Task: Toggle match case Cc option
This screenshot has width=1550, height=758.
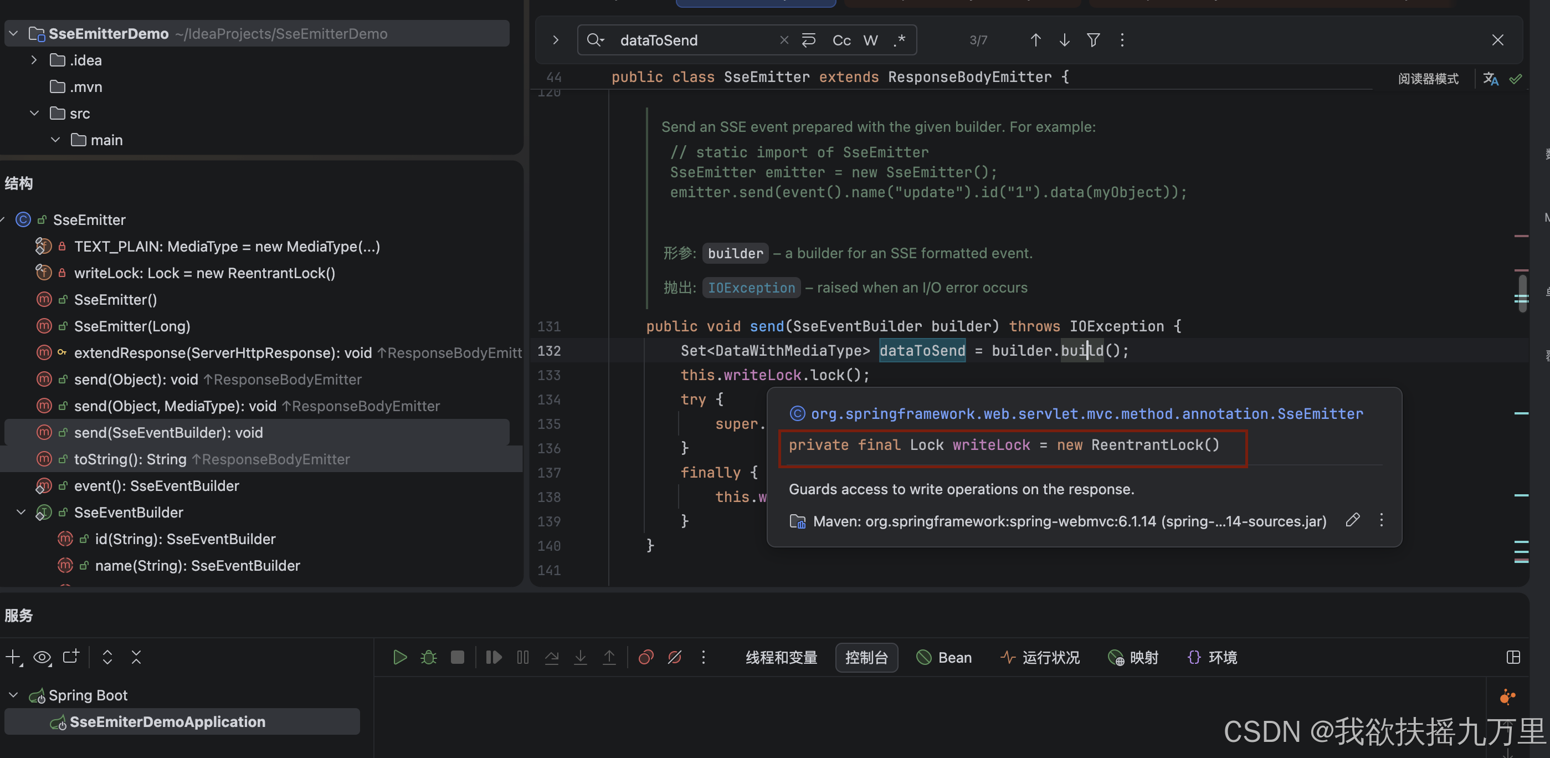Action: [x=841, y=40]
